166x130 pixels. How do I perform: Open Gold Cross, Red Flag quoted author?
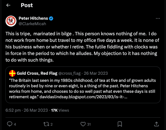click(x=36, y=73)
